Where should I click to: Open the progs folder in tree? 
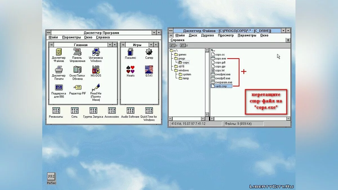coord(182,59)
